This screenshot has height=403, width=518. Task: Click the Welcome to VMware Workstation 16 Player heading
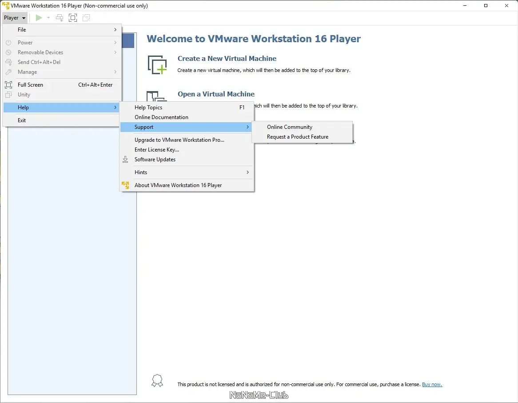coord(254,39)
